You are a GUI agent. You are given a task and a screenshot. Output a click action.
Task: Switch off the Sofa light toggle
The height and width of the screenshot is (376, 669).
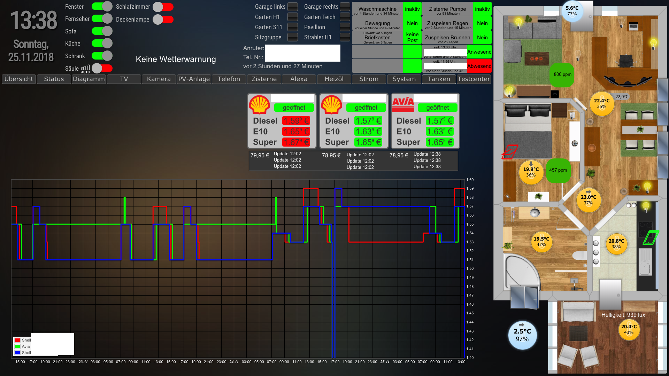[x=102, y=31]
